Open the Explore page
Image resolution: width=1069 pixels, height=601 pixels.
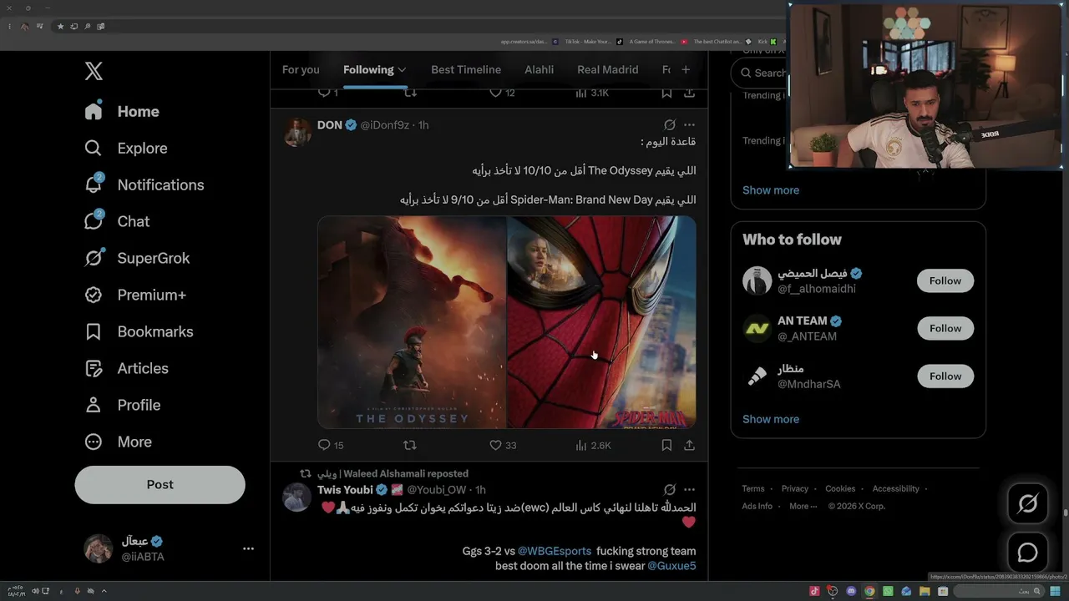point(126,148)
